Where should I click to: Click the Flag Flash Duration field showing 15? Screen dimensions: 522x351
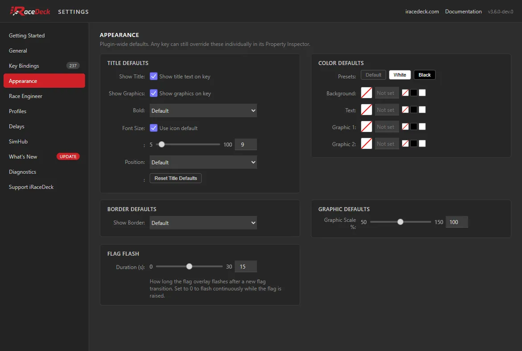246,266
